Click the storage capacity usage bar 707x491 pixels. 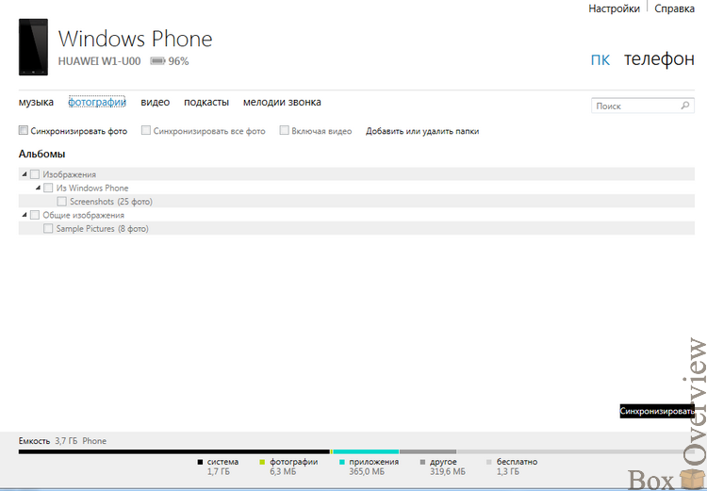(x=356, y=451)
